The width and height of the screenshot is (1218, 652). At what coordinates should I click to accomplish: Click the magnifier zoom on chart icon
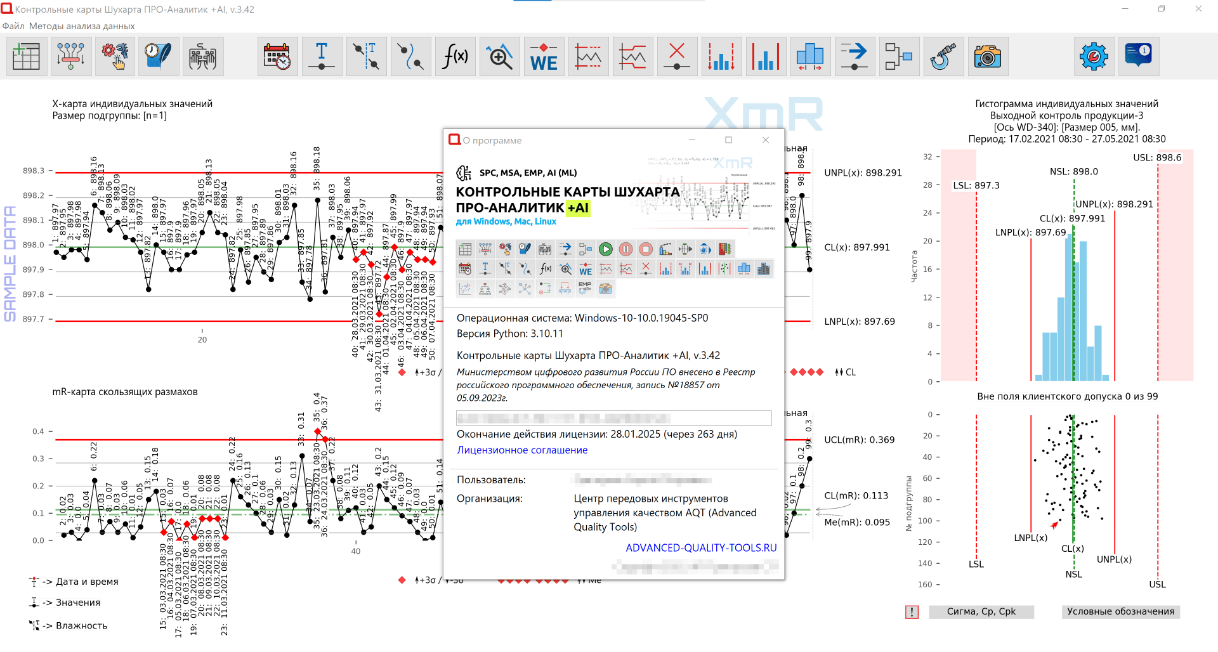point(499,56)
